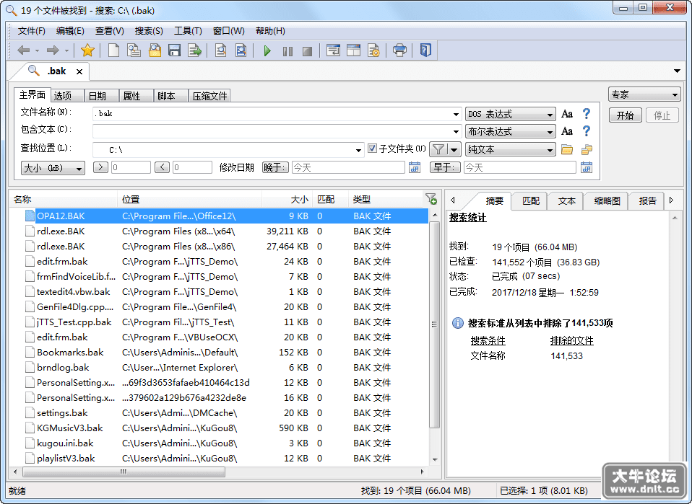
Task: Switch to the 匹配 tab in right panel
Action: click(x=530, y=201)
